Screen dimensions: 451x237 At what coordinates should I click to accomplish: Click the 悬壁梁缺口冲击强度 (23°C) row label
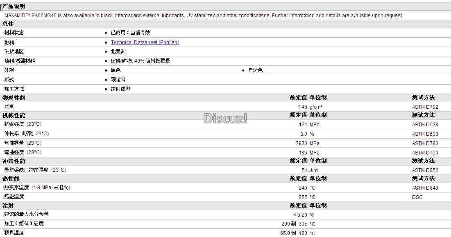tap(35, 170)
